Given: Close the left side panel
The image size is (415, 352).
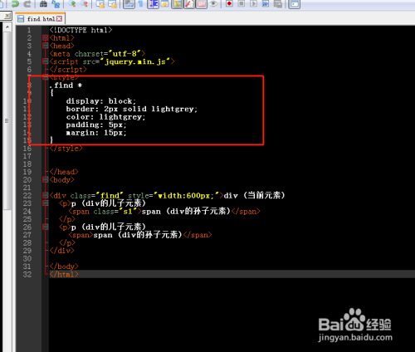Looking at the screenshot, I should tap(7, 16).
